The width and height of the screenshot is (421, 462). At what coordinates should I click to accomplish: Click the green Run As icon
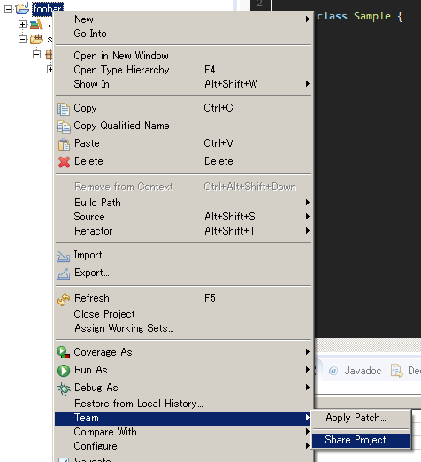pos(64,371)
